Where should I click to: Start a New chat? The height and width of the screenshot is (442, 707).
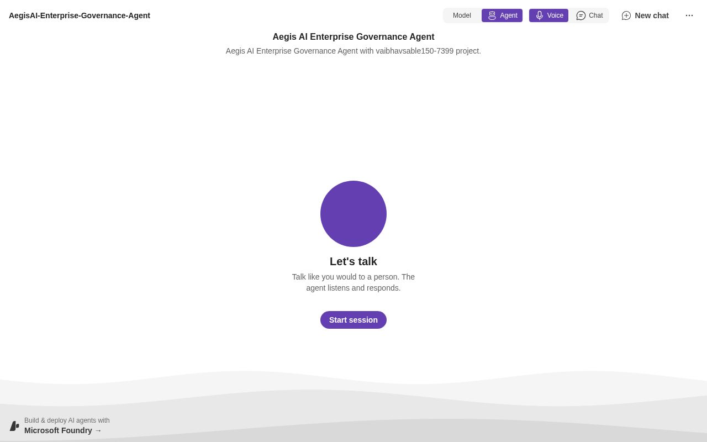point(645,15)
